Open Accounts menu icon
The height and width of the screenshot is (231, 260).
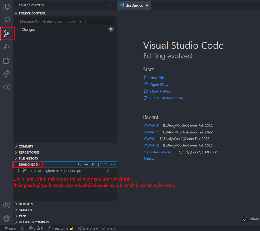click(x=7, y=205)
